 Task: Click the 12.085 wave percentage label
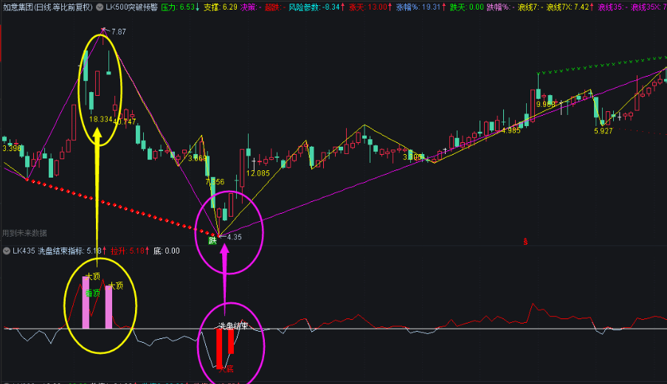[258, 173]
